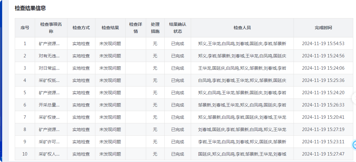Click the 检查人员 column header
The width and height of the screenshot is (356, 162).
pos(242,28)
